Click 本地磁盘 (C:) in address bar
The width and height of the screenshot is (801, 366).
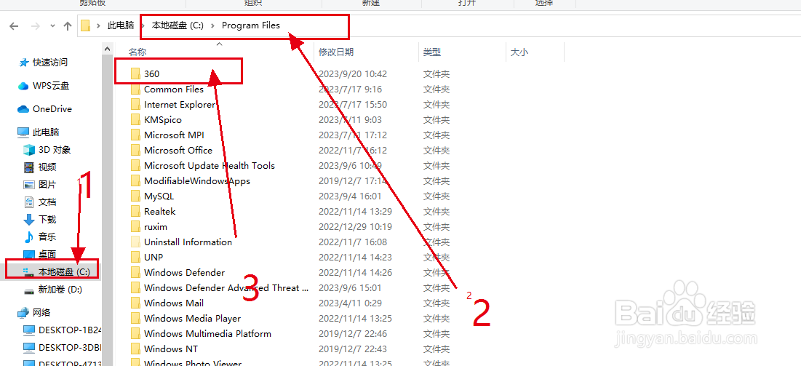178,25
